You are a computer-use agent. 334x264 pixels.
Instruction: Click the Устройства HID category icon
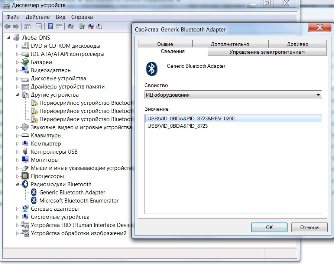coord(25,225)
